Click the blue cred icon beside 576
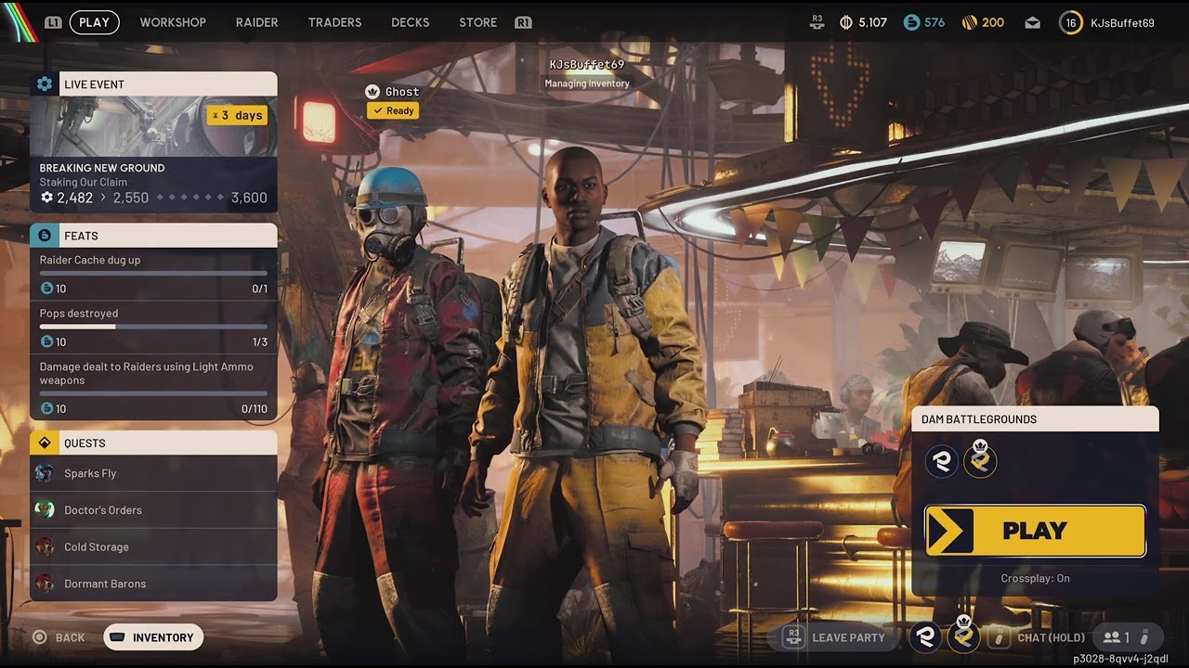This screenshot has height=668, width=1189. point(911,22)
